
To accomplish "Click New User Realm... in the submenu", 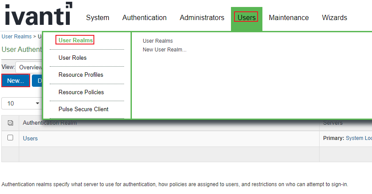I will click(164, 49).
